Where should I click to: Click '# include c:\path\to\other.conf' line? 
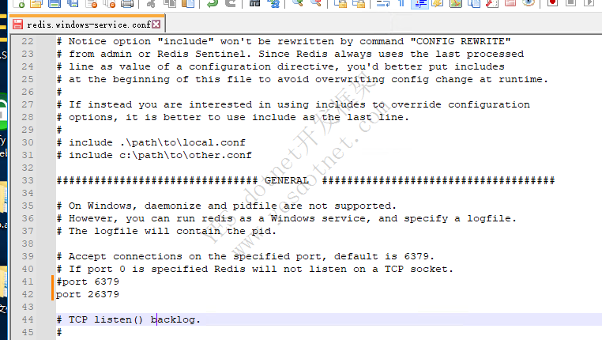(154, 155)
